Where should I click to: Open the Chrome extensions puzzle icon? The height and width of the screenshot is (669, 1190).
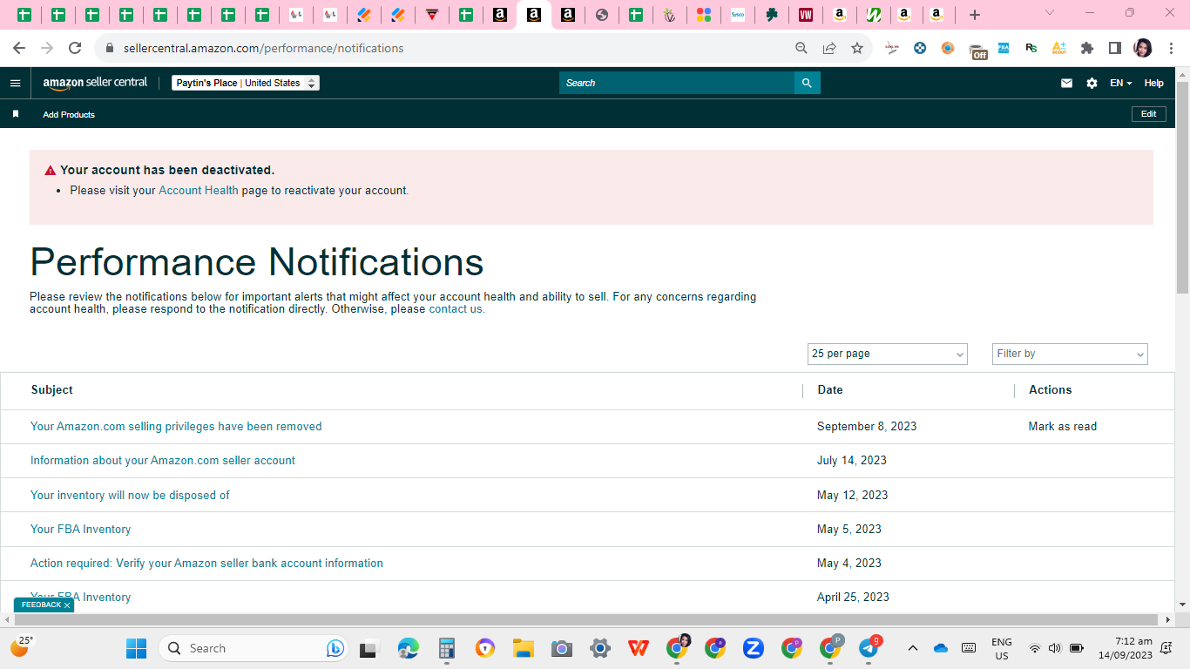tap(1087, 48)
